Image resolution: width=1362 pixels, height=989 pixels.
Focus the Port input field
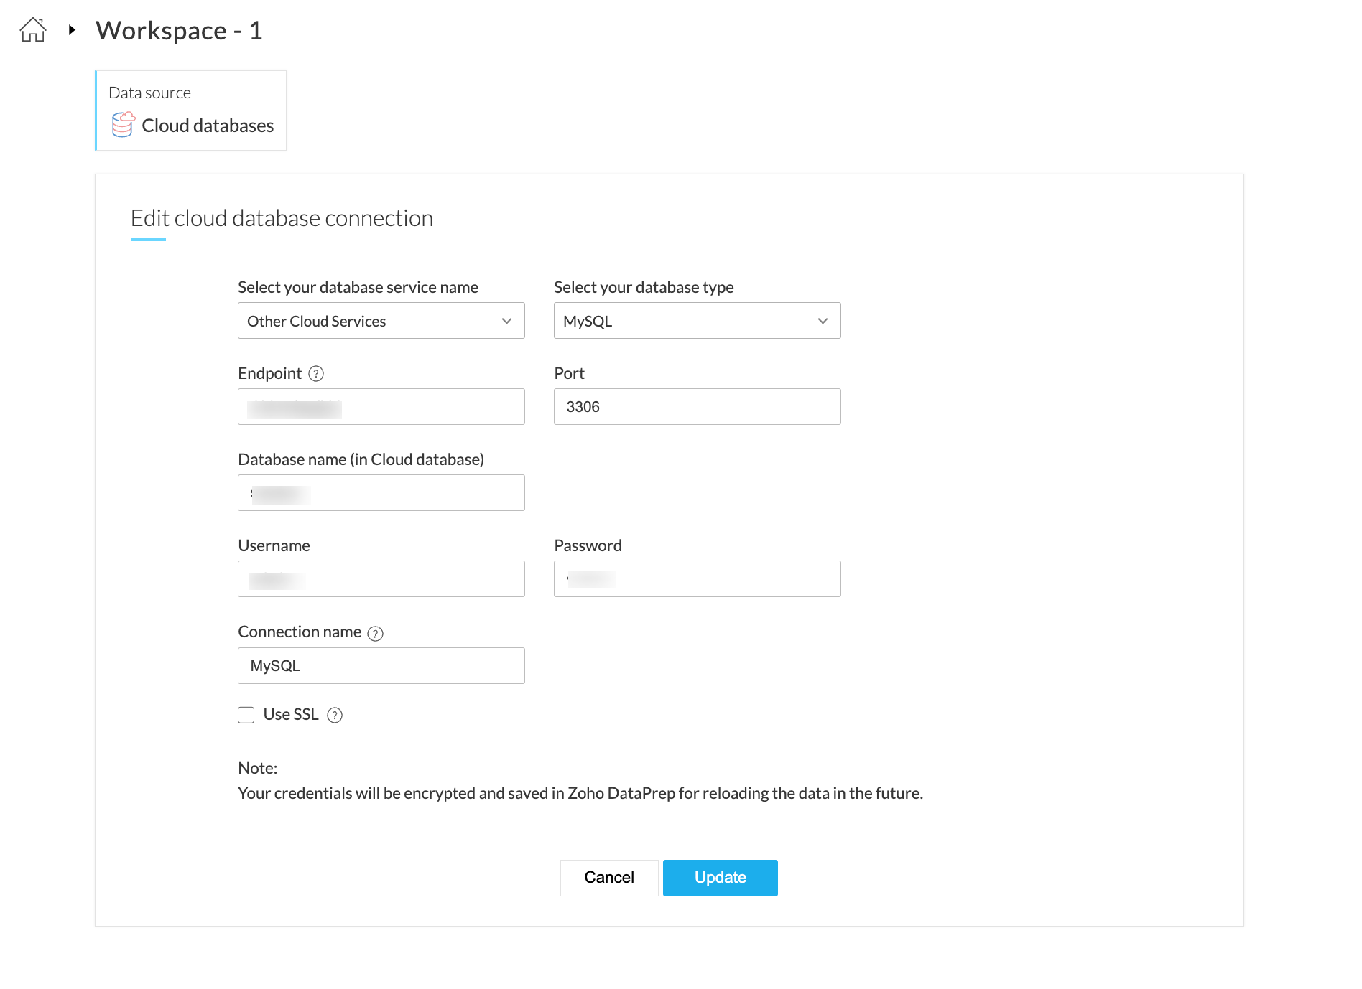(697, 407)
